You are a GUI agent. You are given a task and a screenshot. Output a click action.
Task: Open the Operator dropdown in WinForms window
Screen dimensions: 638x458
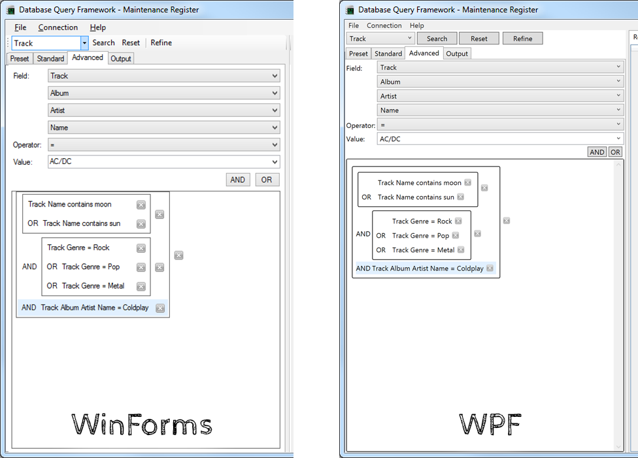point(163,145)
